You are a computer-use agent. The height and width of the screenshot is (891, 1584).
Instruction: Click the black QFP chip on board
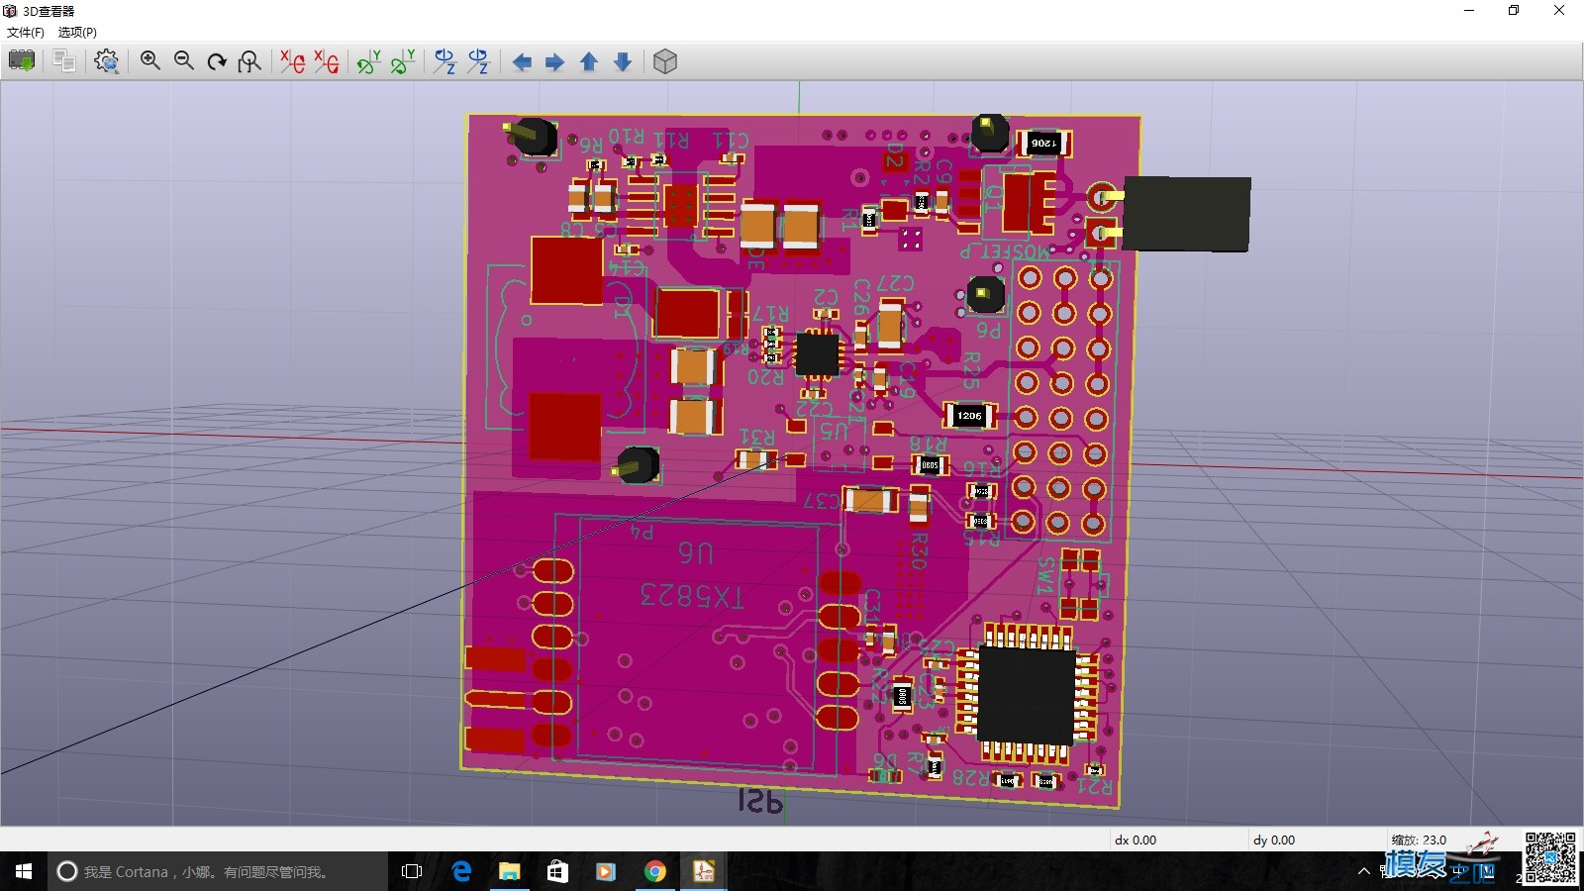1027,695
